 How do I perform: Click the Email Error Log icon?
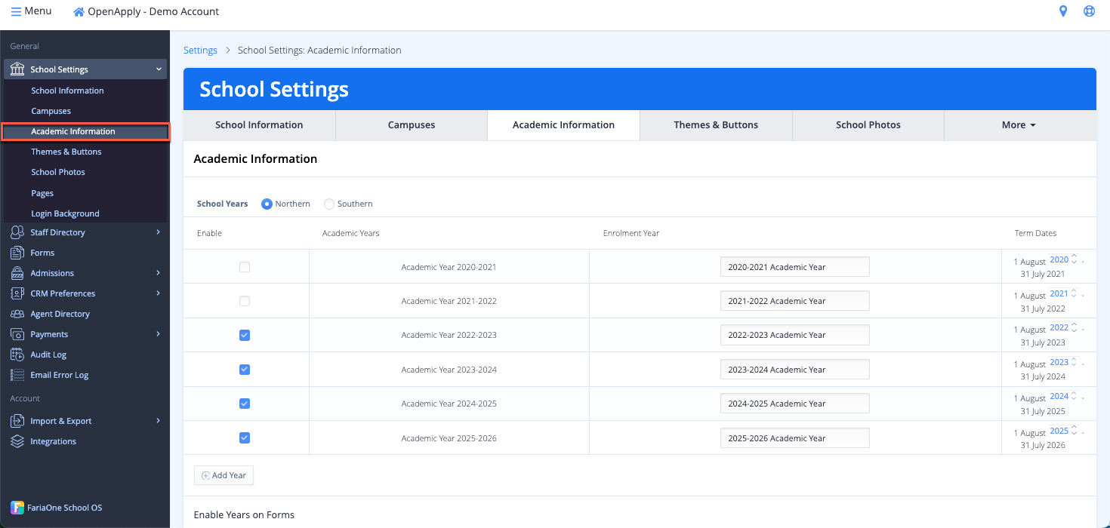pyautogui.click(x=17, y=375)
